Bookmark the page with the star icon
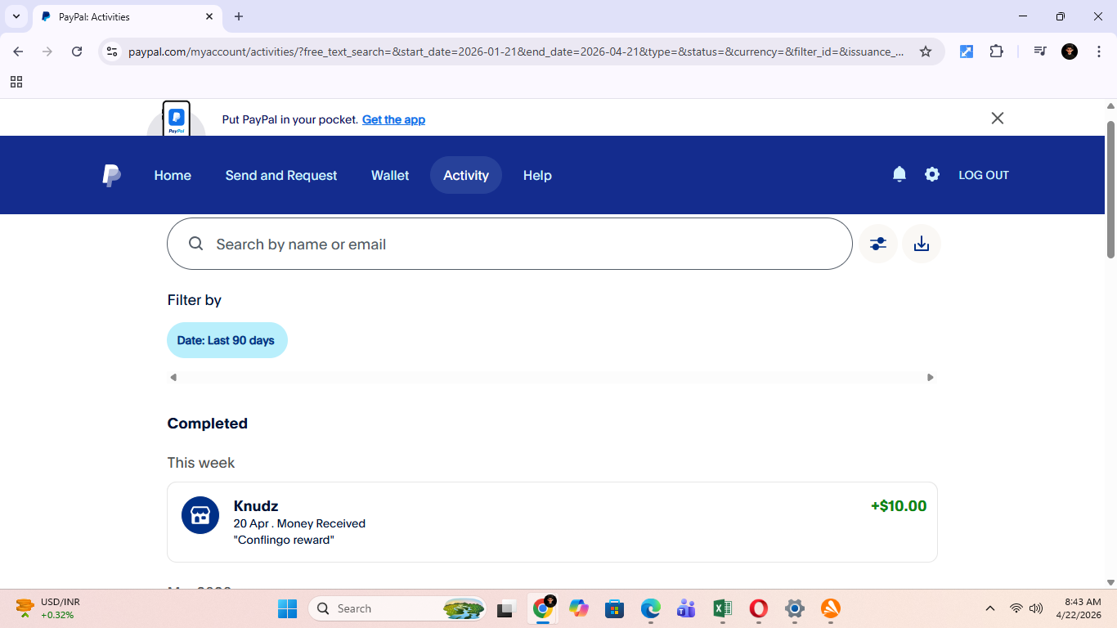Image resolution: width=1117 pixels, height=628 pixels. pos(926,51)
